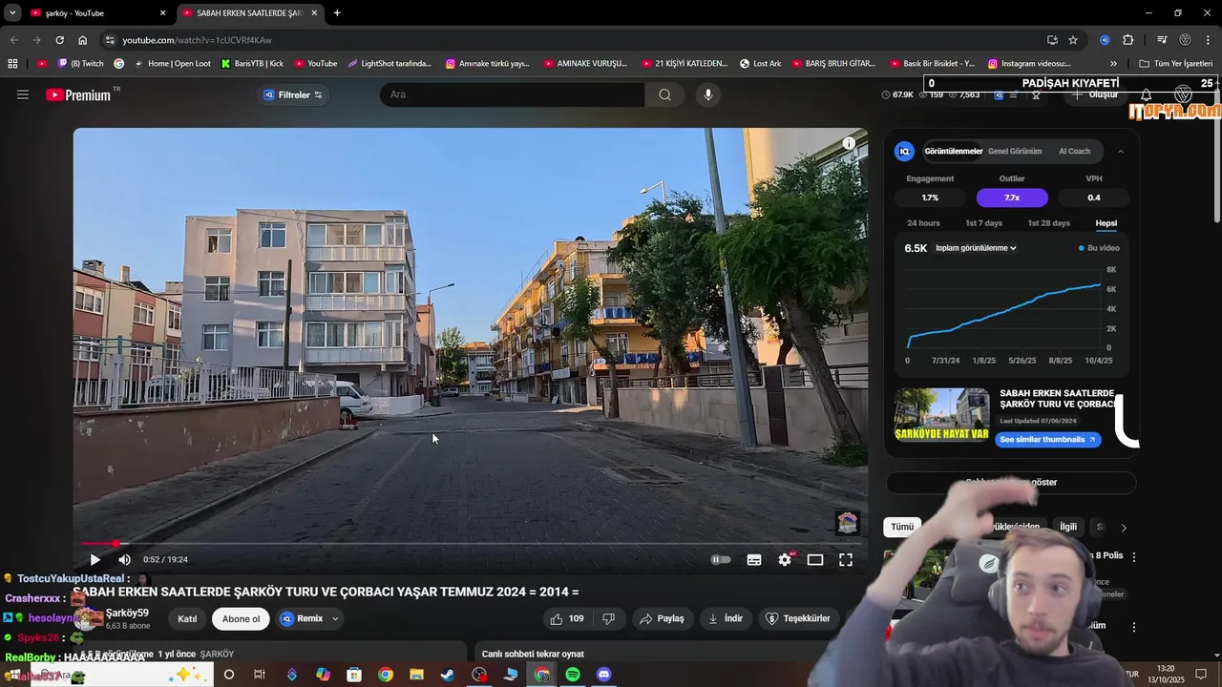Open Tüm Yer İşaretleri folder
Screen dimensions: 1222x687
click(x=1176, y=63)
